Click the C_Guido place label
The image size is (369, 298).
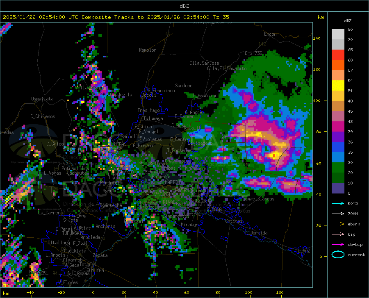[55, 144]
